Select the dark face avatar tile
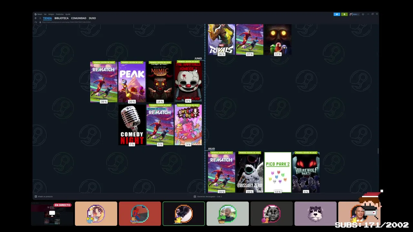Image resolution: width=413 pixels, height=232 pixels. 271,214
